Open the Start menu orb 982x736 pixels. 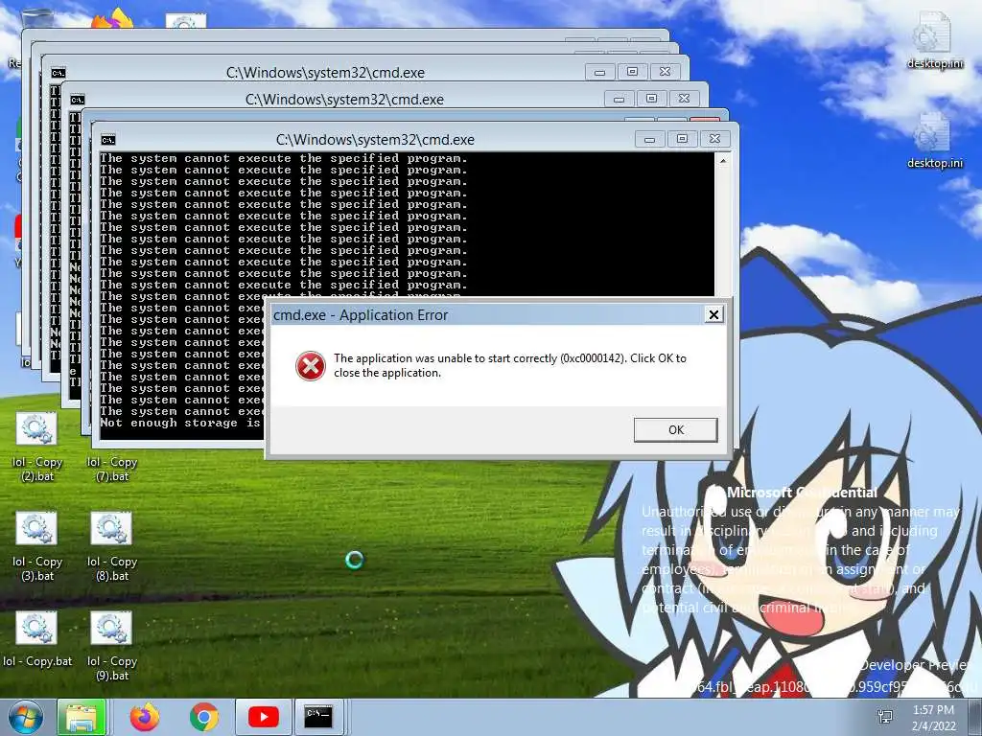(25, 717)
